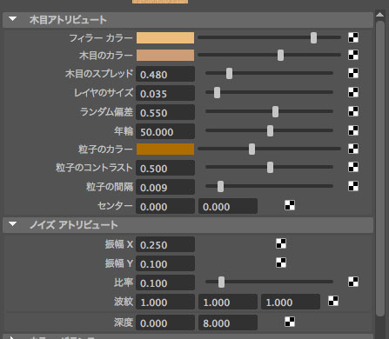Click the 比率 slider handle
This screenshot has width=389, height=339.
pos(221,282)
